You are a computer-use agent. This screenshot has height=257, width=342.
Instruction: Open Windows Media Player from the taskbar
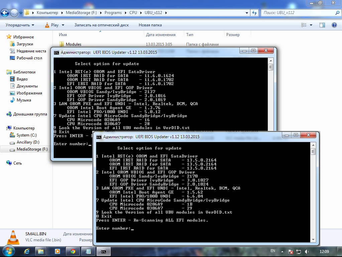pos(58,252)
